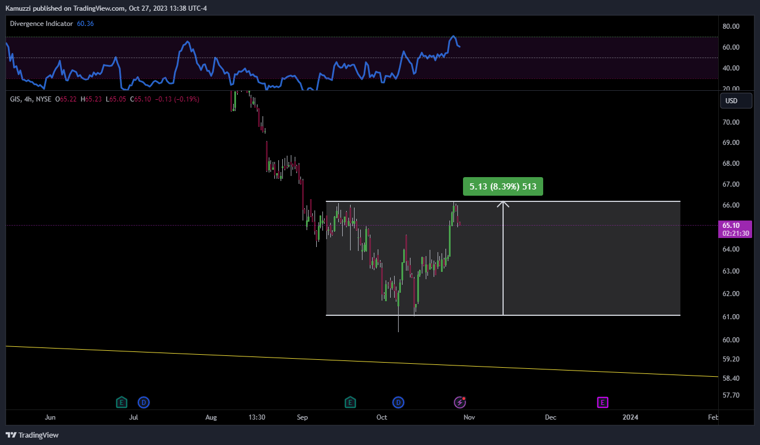
Task: Click the lightning bolt event icon before Nov
Action: click(x=460, y=402)
